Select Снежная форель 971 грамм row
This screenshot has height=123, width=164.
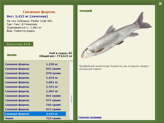pyautogui.click(x=35, y=100)
